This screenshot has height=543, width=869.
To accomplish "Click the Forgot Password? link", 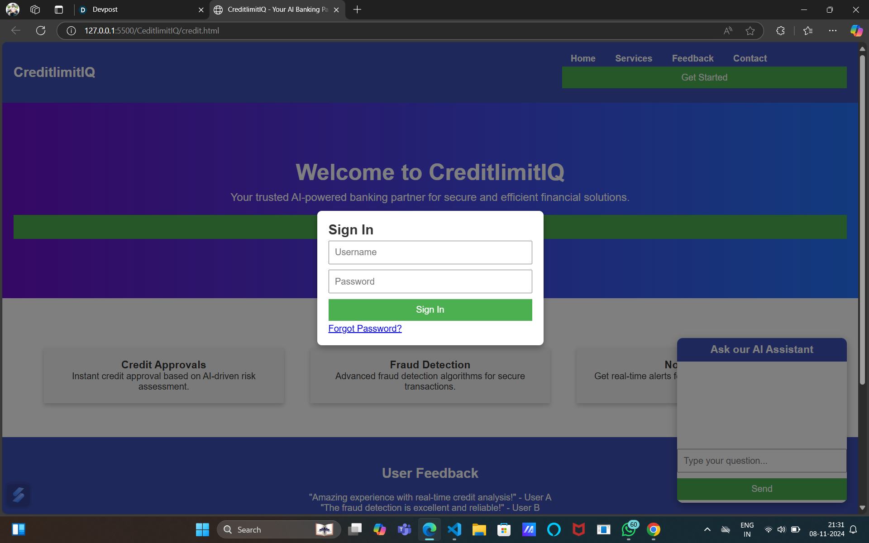I will pyautogui.click(x=365, y=329).
